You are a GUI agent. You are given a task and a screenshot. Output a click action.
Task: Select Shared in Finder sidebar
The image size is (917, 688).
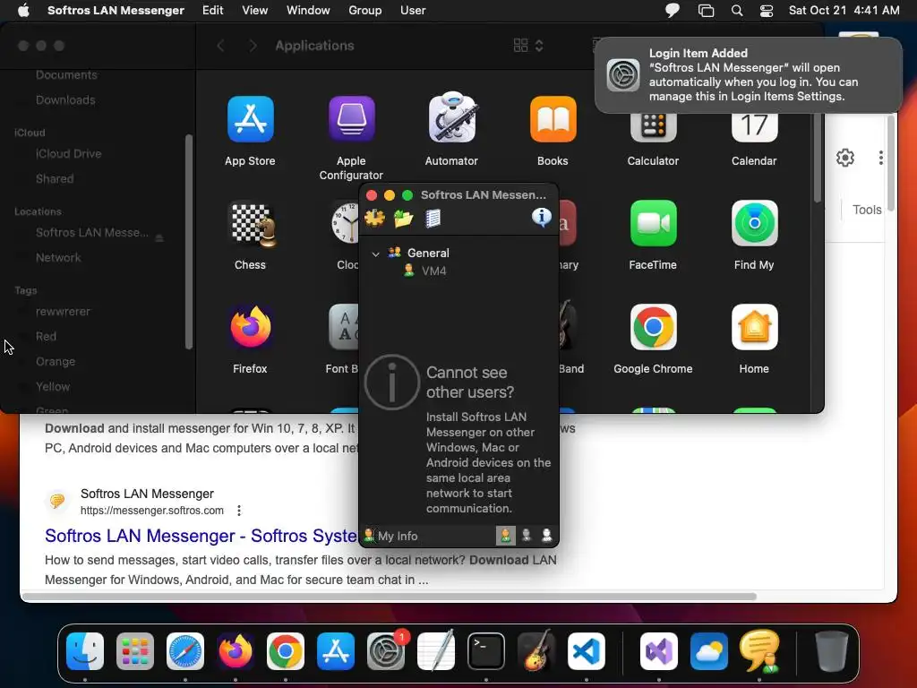pyautogui.click(x=55, y=179)
